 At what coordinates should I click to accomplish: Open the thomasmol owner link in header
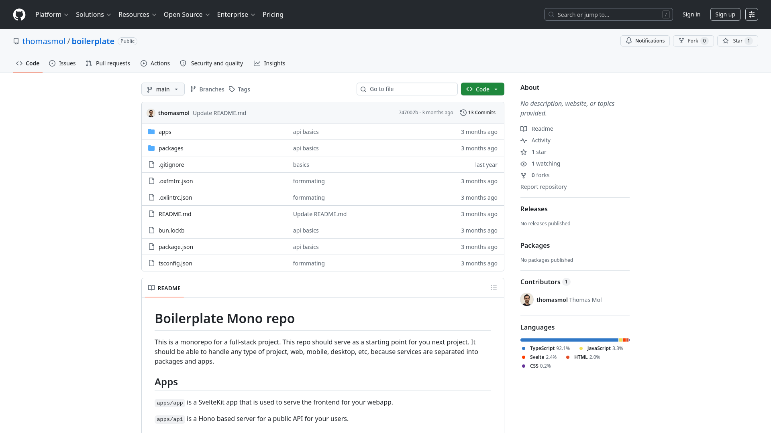point(44,41)
